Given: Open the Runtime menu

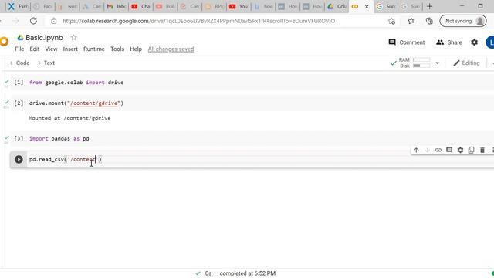Looking at the screenshot, I should pos(94,49).
